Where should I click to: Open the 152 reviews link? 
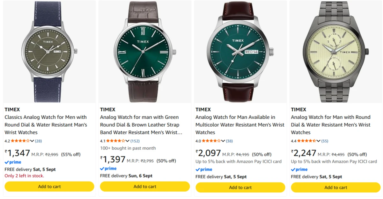click(135, 141)
